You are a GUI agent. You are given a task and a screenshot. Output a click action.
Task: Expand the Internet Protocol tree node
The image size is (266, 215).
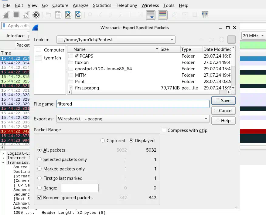(x=3, y=158)
